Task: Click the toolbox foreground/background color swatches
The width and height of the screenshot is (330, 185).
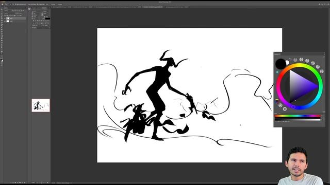Action: (x=2, y=60)
